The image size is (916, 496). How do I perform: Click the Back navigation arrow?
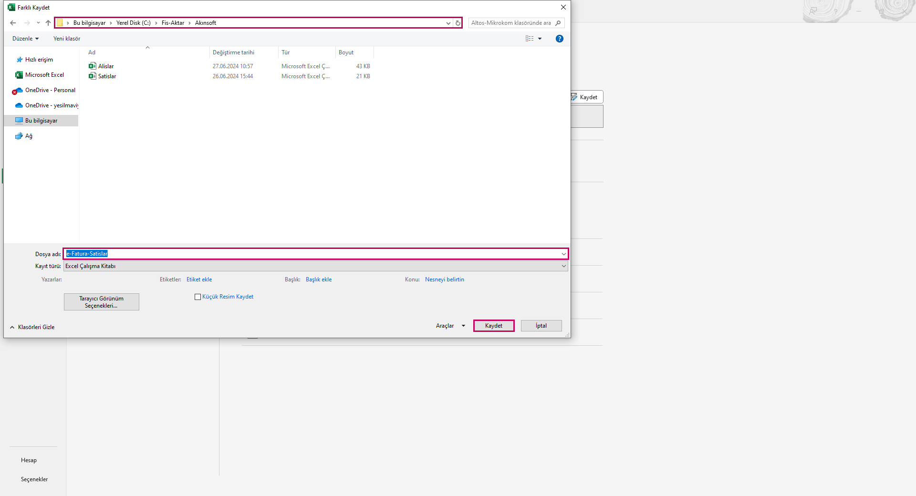point(13,23)
